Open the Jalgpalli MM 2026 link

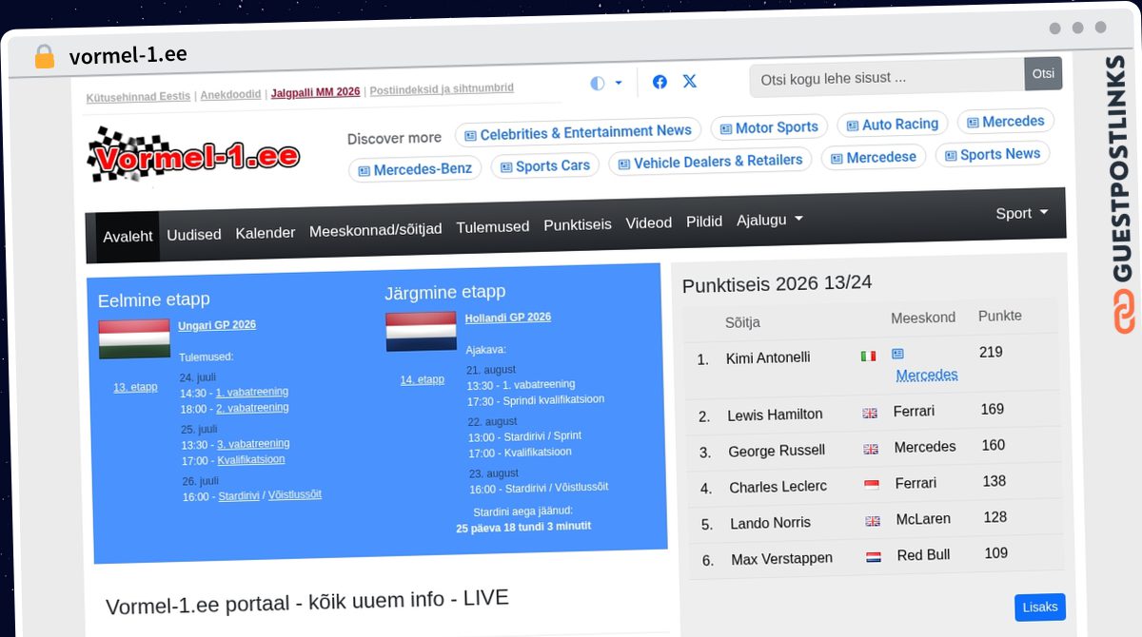click(316, 92)
